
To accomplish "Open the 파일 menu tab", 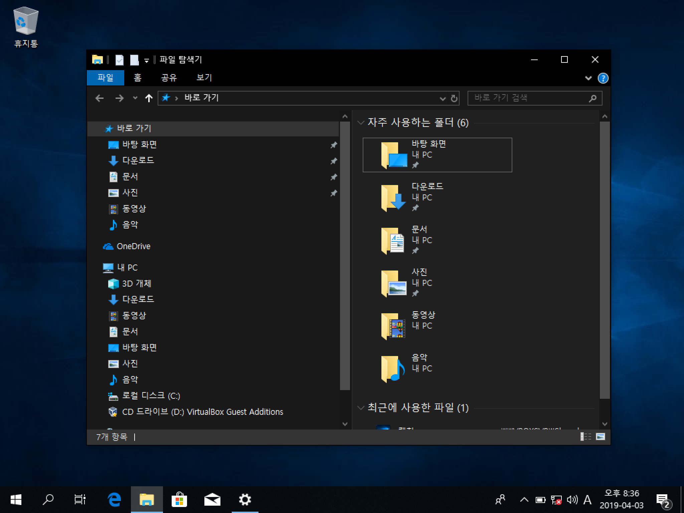I will coord(106,78).
